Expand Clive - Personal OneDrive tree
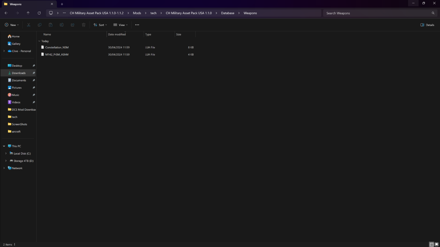This screenshot has width=440, height=247. [4, 51]
